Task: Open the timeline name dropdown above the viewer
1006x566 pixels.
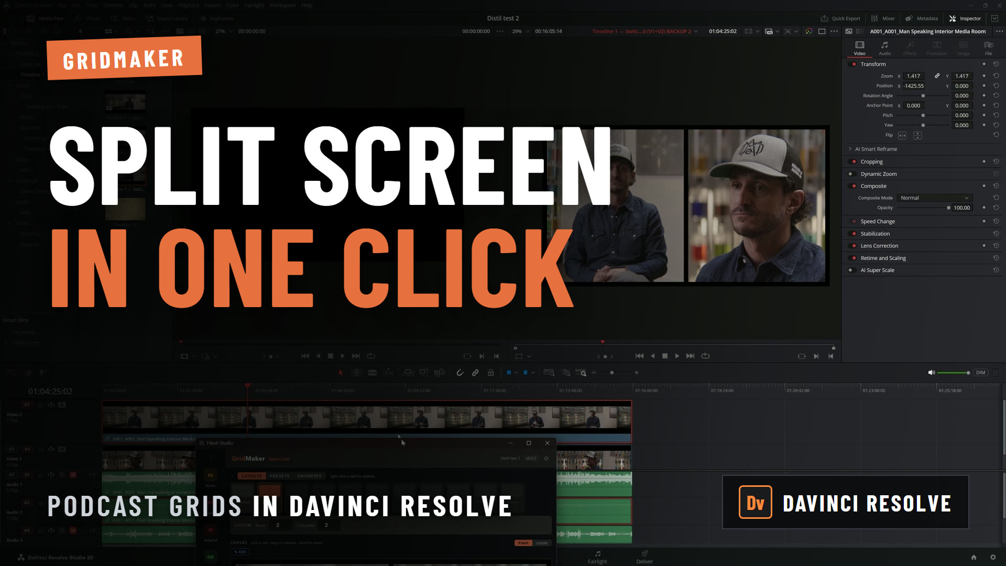Action: [696, 31]
